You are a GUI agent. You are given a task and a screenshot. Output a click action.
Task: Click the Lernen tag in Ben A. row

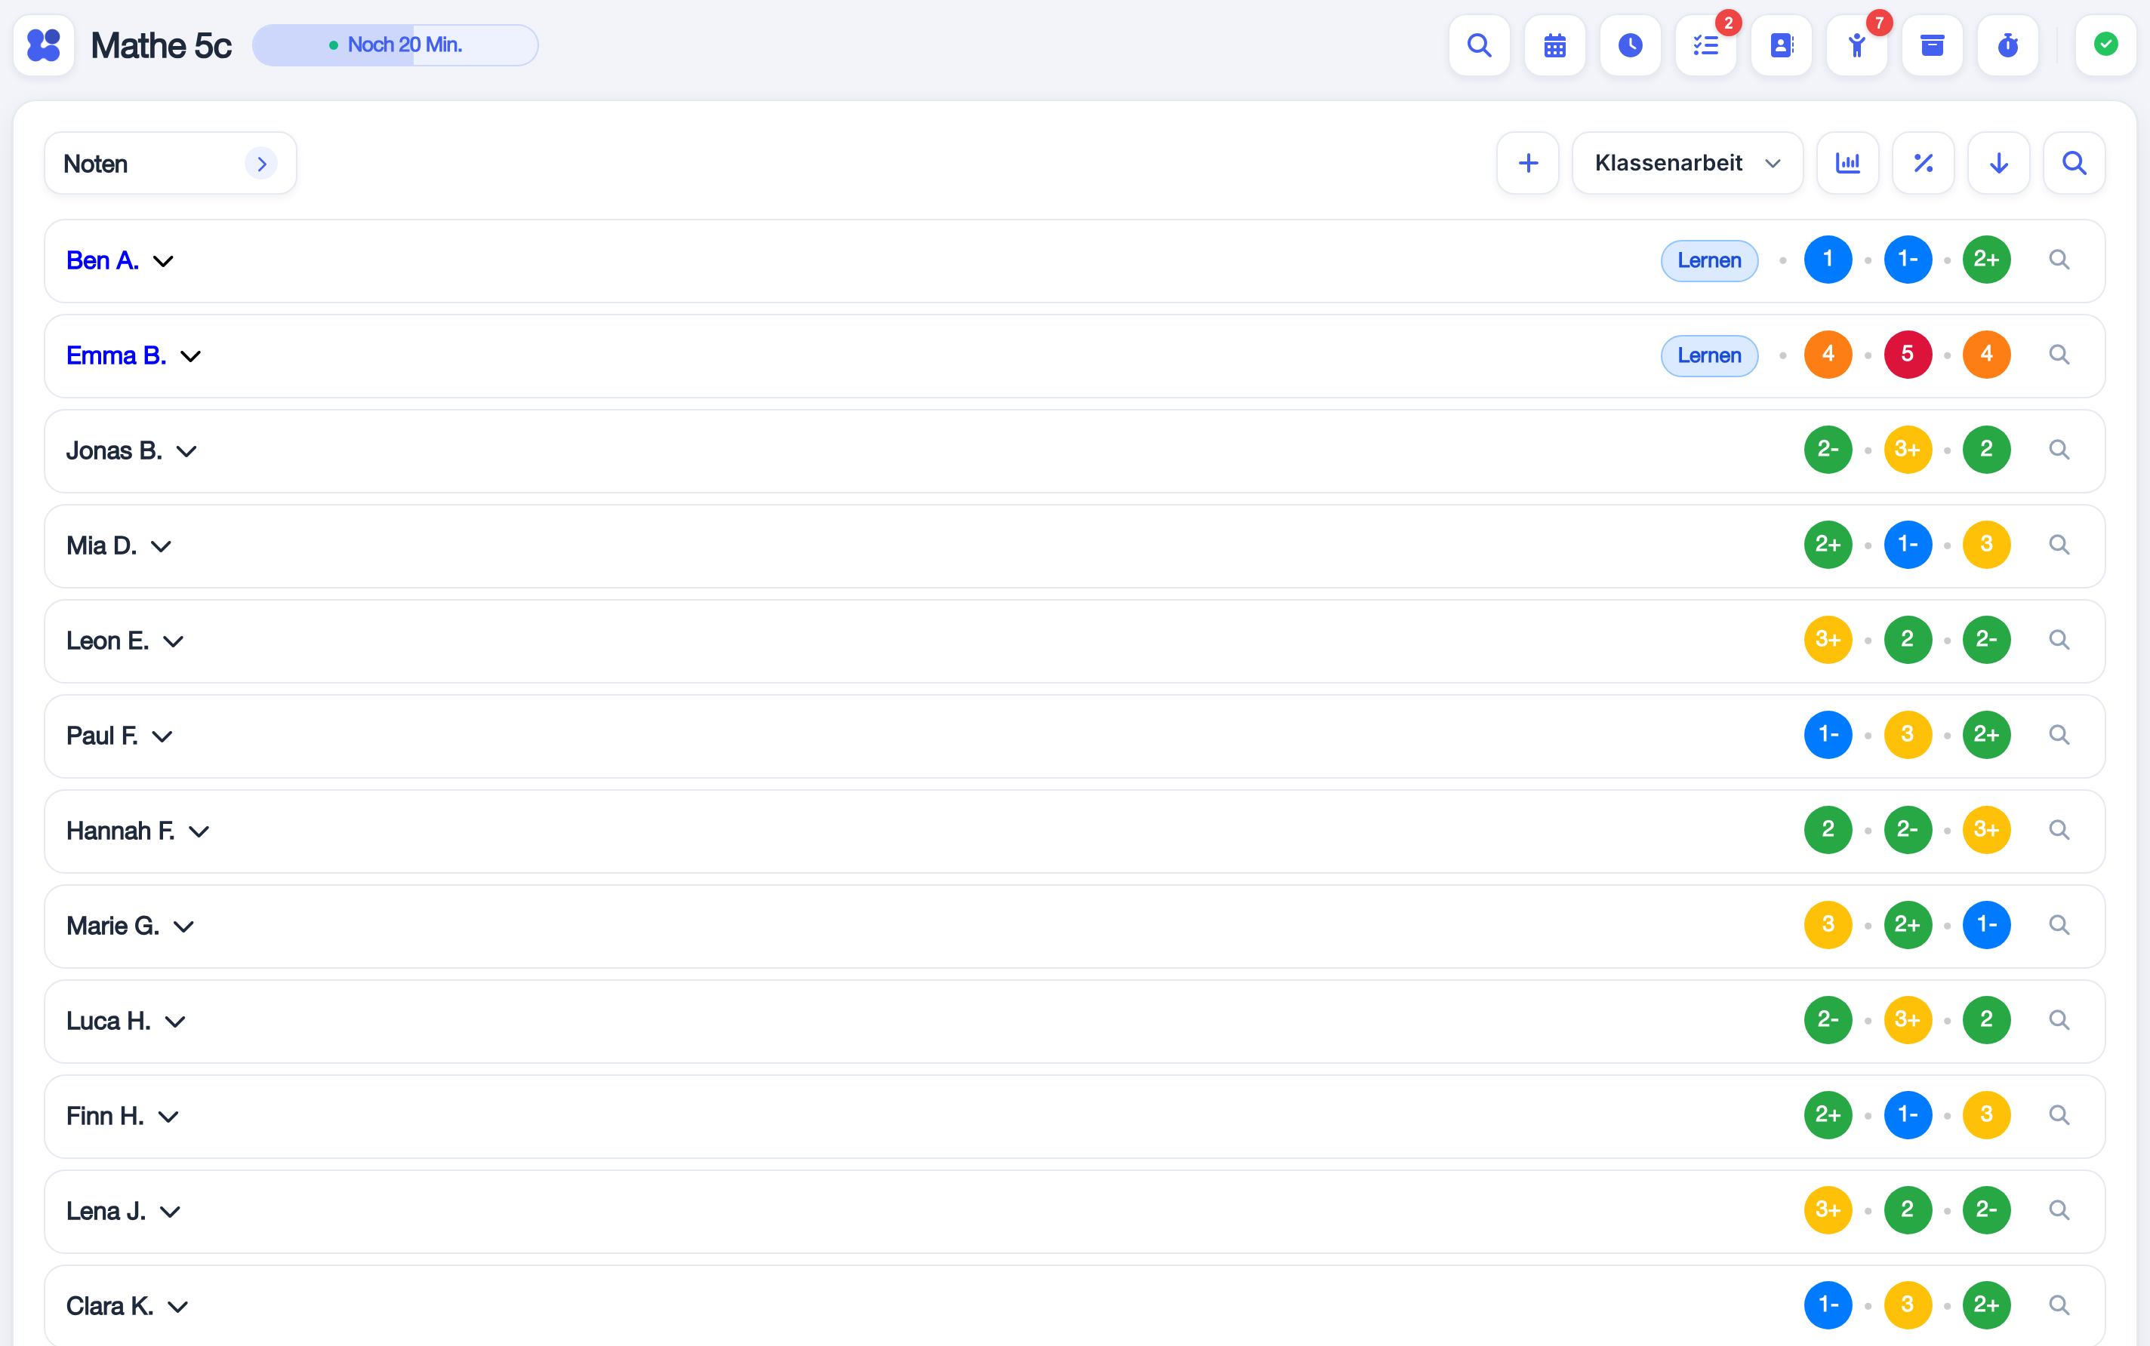click(x=1709, y=261)
